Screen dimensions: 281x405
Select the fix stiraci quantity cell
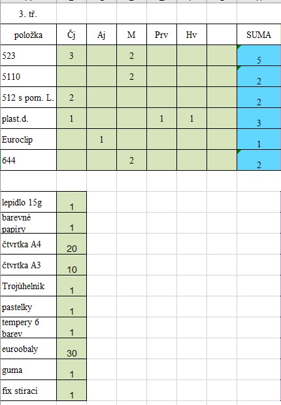pyautogui.click(x=71, y=390)
